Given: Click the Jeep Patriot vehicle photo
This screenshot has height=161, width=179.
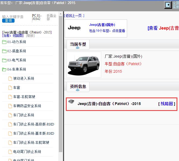Looking at the screenshot, I should pos(84,65).
